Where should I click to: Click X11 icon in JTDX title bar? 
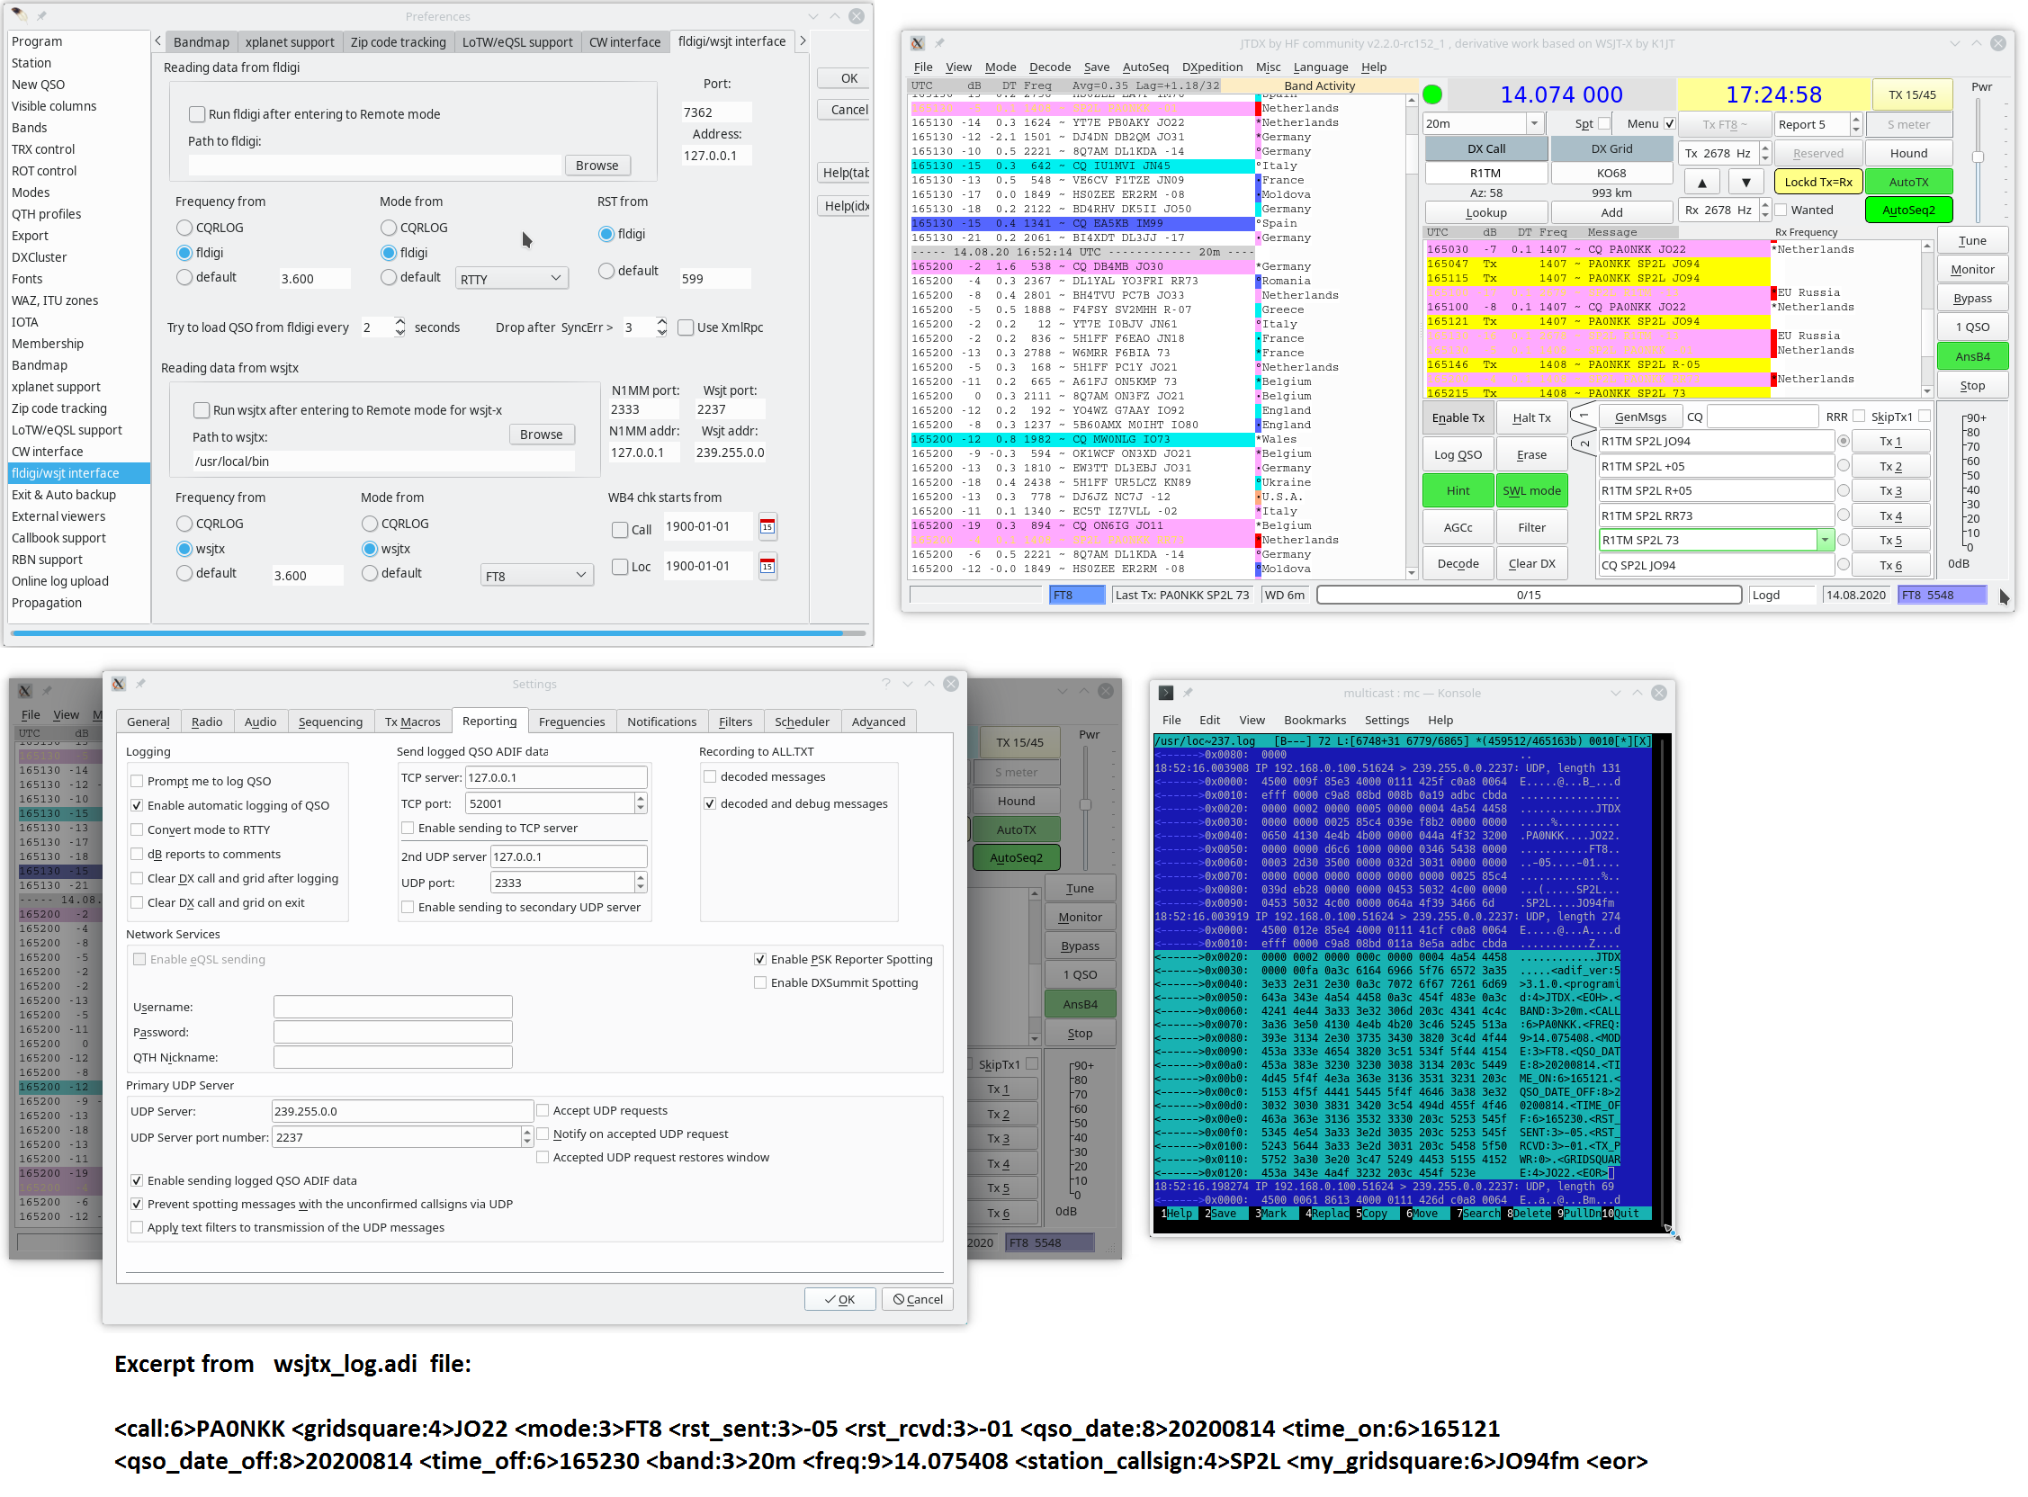coord(918,43)
